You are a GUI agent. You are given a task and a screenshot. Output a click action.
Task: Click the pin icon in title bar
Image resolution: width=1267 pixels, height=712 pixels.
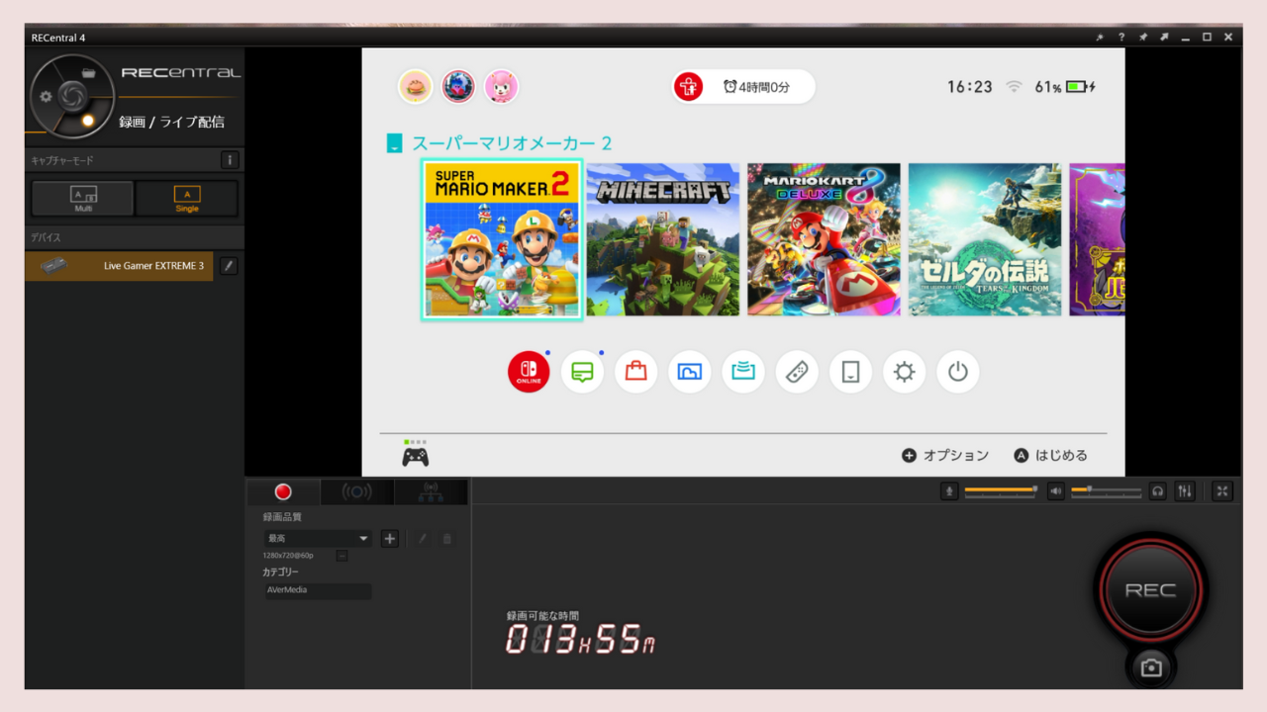point(1143,37)
